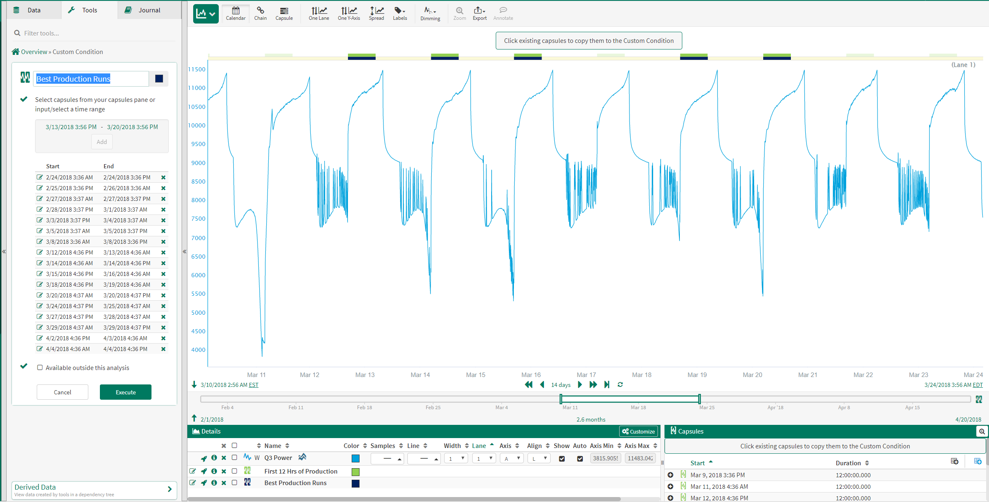
Task: Open the trend view type dropdown
Action: [x=206, y=14]
